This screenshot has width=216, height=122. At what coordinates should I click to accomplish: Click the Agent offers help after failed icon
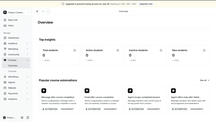tap(173, 91)
